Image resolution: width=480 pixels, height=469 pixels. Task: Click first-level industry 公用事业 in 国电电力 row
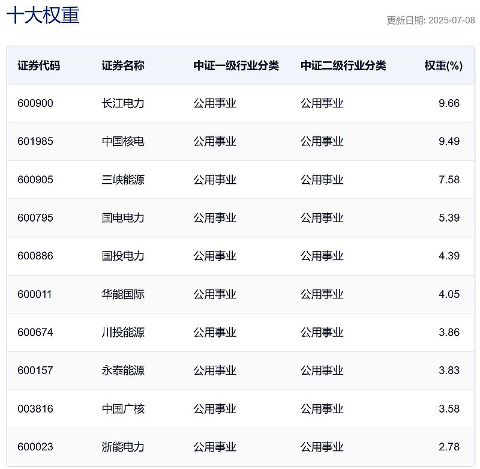[x=215, y=218]
